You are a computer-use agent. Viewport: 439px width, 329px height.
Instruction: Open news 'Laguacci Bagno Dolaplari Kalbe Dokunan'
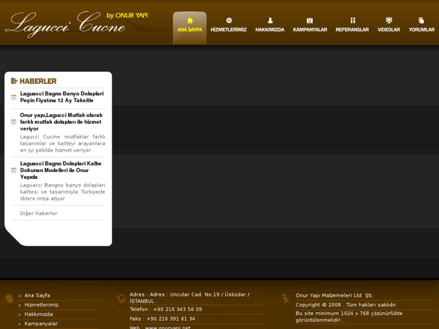[x=61, y=170]
